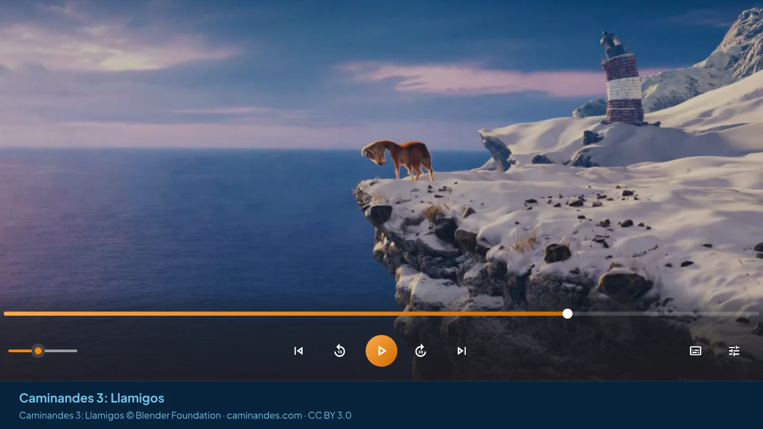Open the subtitles menu
763x429 pixels.
click(x=696, y=351)
